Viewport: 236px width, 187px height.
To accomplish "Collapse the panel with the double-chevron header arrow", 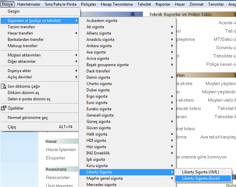I will (133, 14).
